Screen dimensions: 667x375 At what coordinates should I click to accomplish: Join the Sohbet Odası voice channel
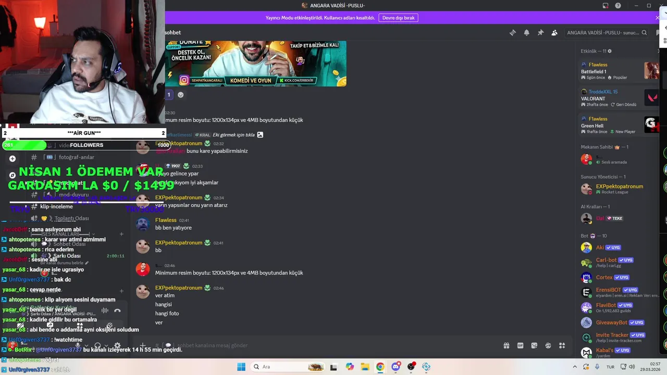tap(69, 244)
